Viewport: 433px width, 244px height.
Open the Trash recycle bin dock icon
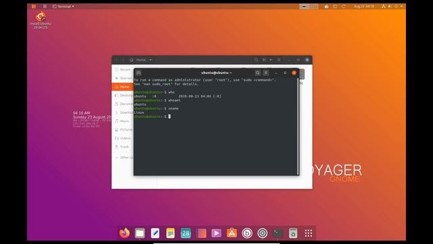tap(293, 233)
